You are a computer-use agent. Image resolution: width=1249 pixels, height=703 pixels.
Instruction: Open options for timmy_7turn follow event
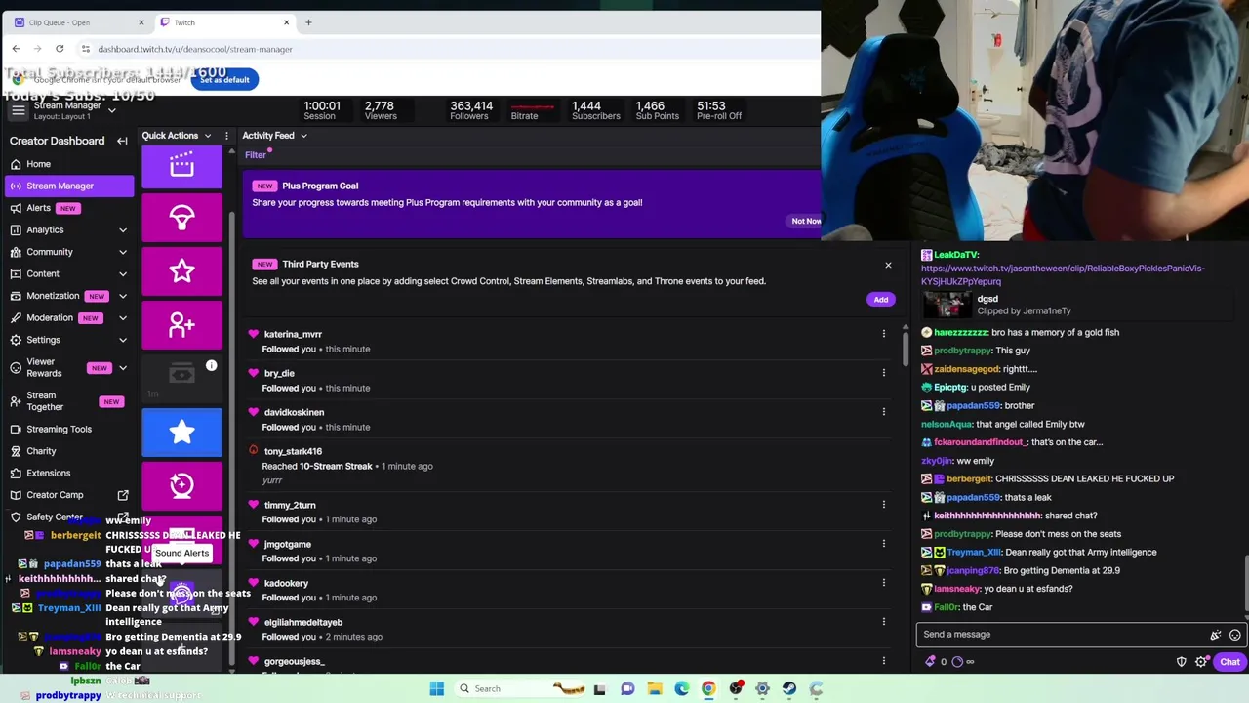point(884,505)
